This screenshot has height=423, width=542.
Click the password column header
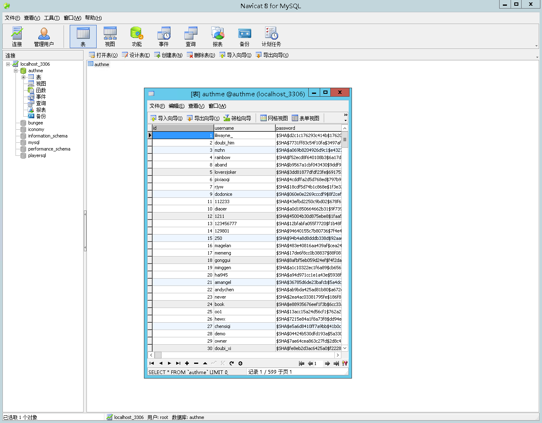coord(308,128)
